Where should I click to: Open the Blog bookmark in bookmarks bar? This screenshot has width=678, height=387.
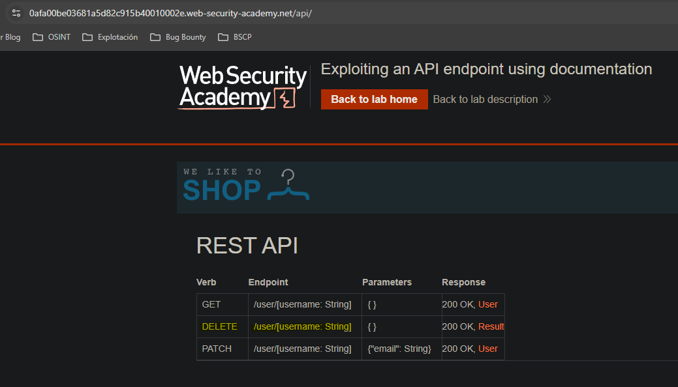point(11,37)
